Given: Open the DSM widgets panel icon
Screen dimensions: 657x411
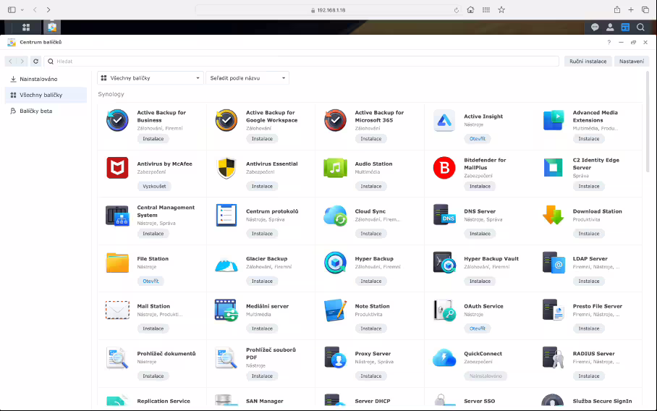Looking at the screenshot, I should [625, 27].
